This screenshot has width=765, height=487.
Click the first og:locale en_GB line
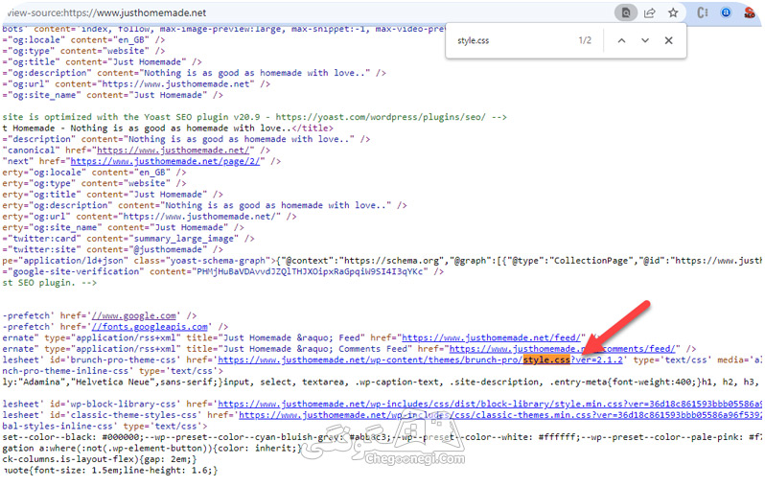tap(83, 40)
